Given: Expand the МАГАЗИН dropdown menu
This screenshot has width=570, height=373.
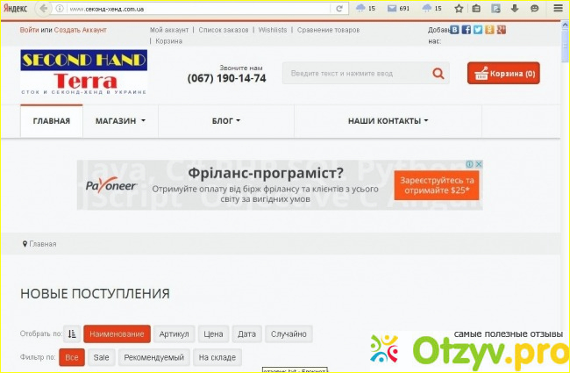Looking at the screenshot, I should [120, 121].
